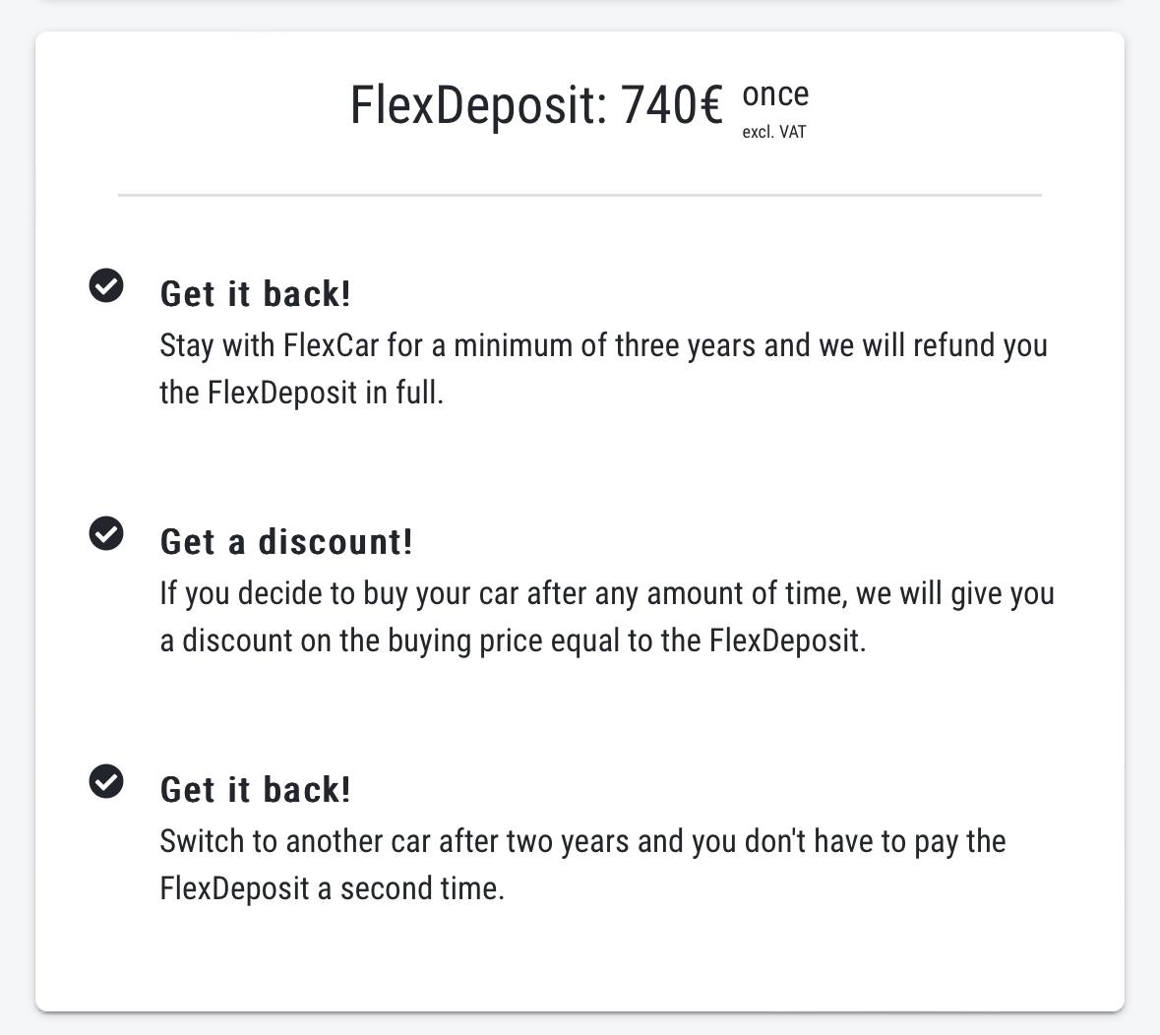Click the 'once' payment frequency label

[x=775, y=94]
